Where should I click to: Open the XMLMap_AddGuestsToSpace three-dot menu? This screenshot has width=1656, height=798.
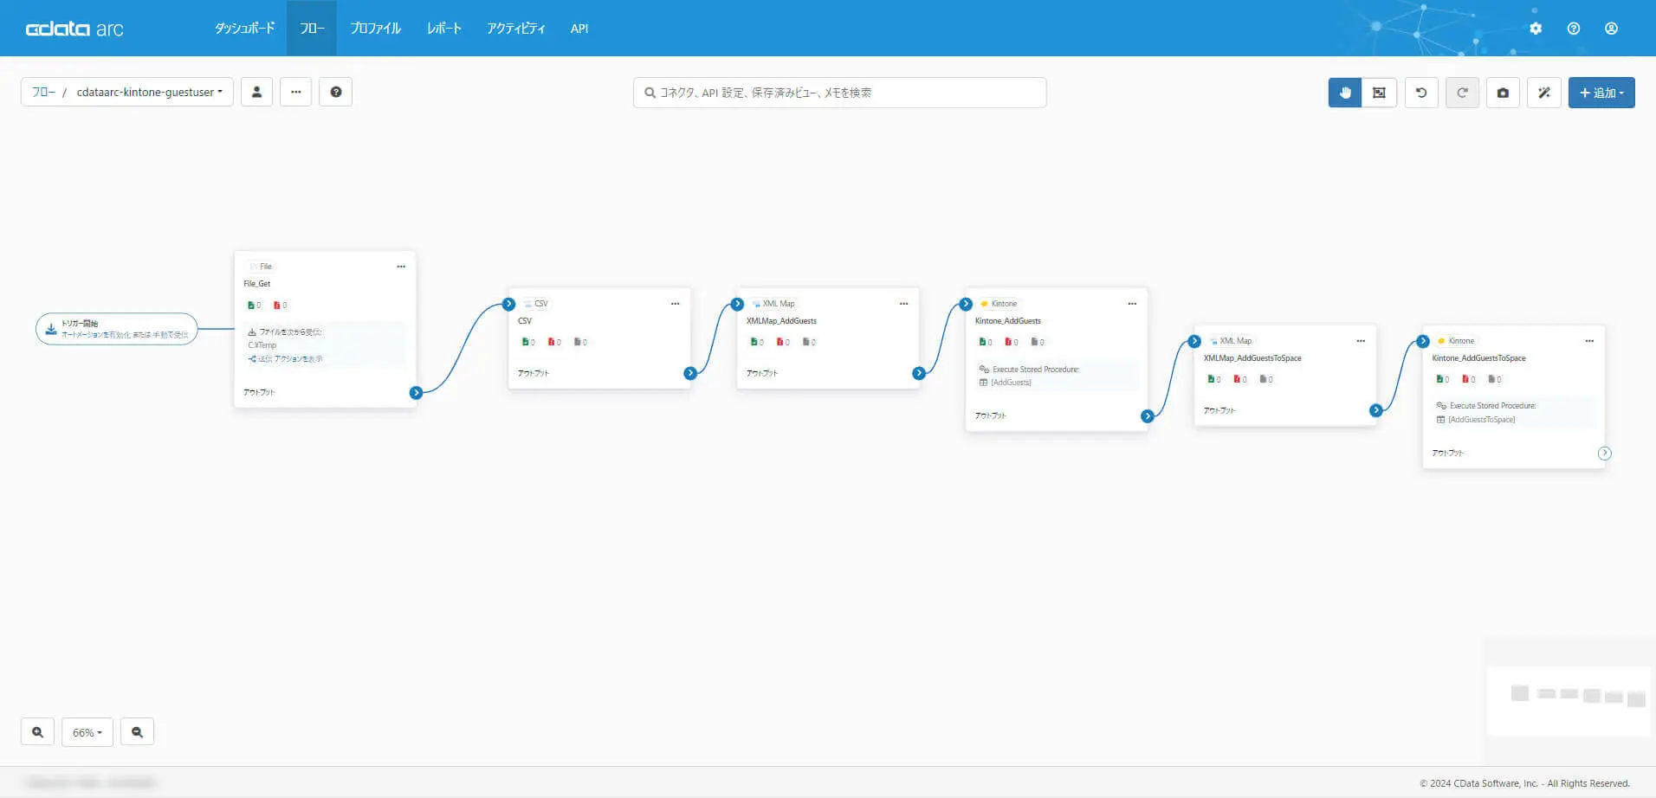tap(1361, 341)
